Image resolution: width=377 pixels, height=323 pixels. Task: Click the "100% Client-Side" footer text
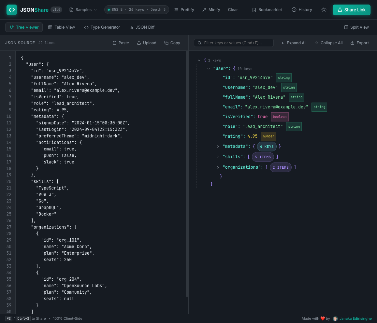[x=67, y=318]
